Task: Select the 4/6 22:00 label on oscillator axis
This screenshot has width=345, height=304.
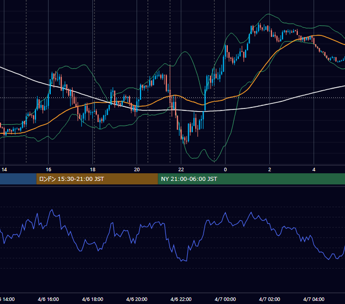Action: [x=181, y=299]
